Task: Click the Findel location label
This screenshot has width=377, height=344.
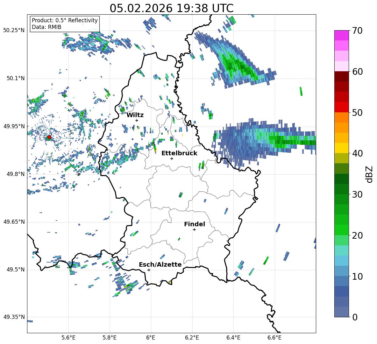Action: click(195, 224)
